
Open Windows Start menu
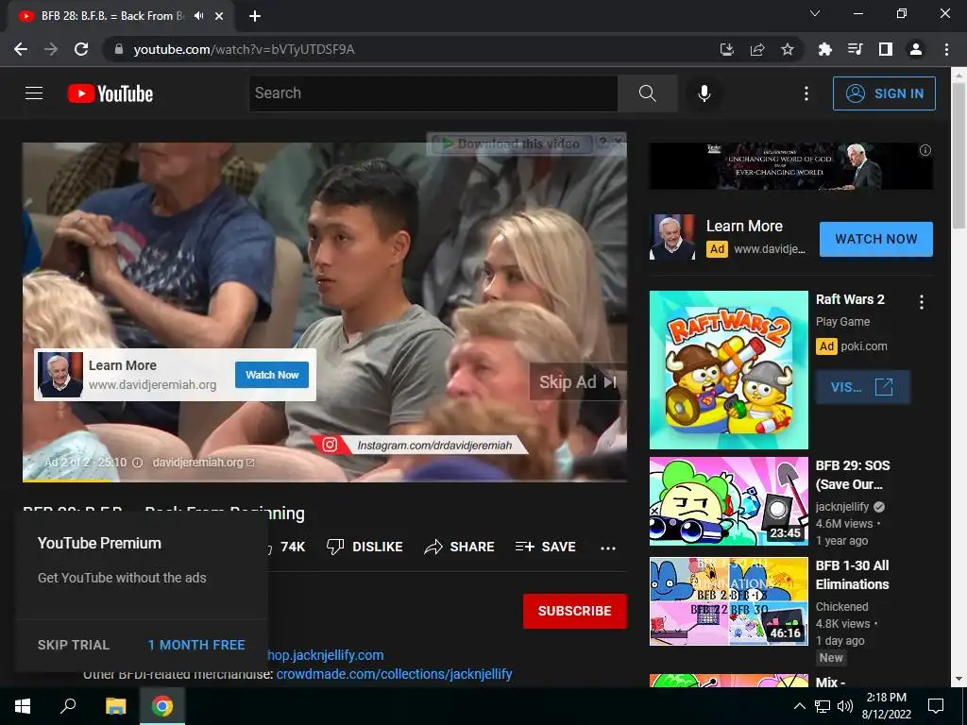[x=23, y=706]
